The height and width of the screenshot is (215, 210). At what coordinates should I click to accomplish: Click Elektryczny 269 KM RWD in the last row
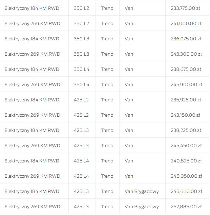32,207
